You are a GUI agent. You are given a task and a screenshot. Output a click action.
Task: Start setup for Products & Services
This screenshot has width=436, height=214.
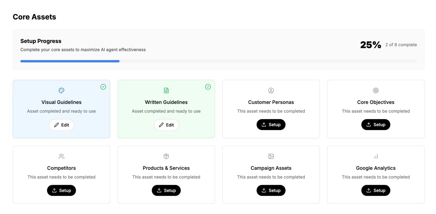pos(166,190)
